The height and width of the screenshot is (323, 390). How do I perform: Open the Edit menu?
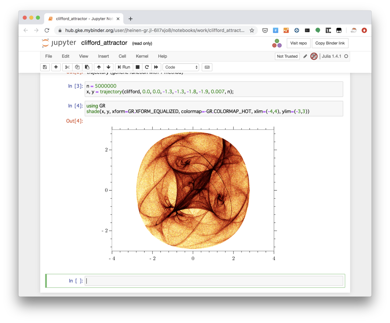point(65,56)
